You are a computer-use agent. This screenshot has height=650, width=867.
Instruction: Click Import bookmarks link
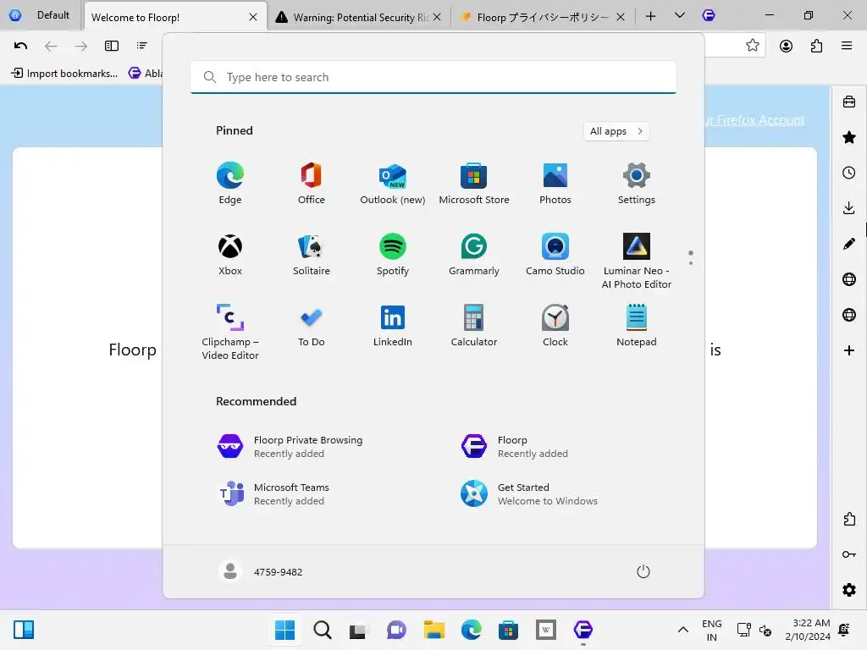coord(64,73)
